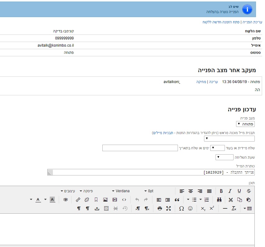Expand the Verdana font family dropdown
The width and height of the screenshot is (265, 247).
pyautogui.click(x=122, y=191)
